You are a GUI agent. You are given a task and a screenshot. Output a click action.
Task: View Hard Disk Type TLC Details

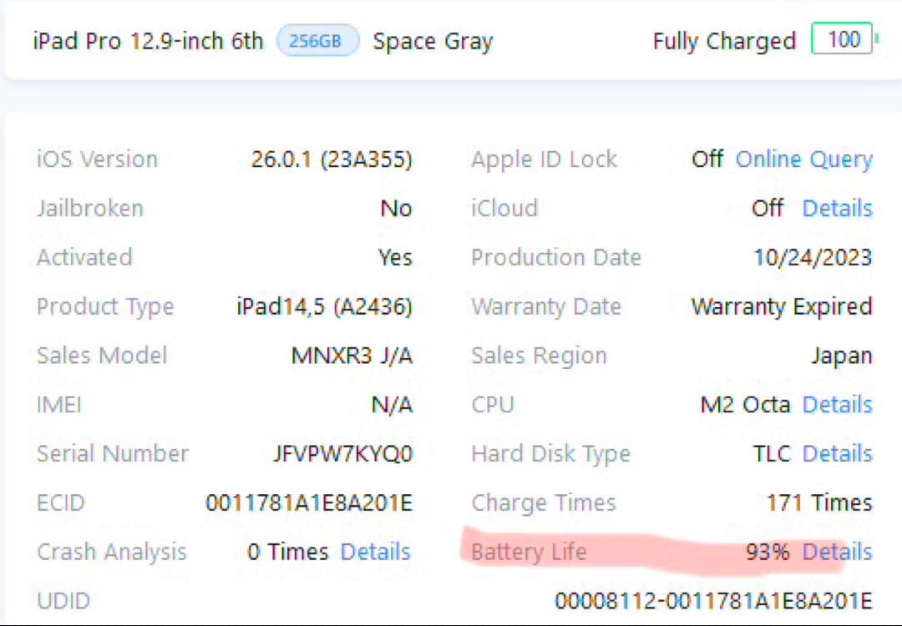pos(837,453)
